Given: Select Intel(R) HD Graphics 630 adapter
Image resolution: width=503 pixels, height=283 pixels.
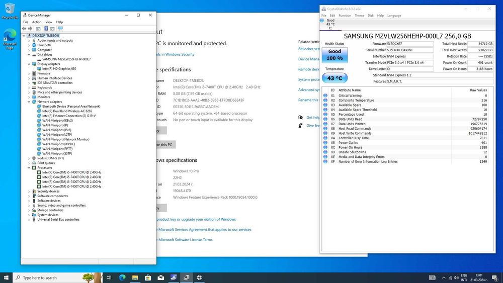Looking at the screenshot, I should pyautogui.click(x=59, y=68).
